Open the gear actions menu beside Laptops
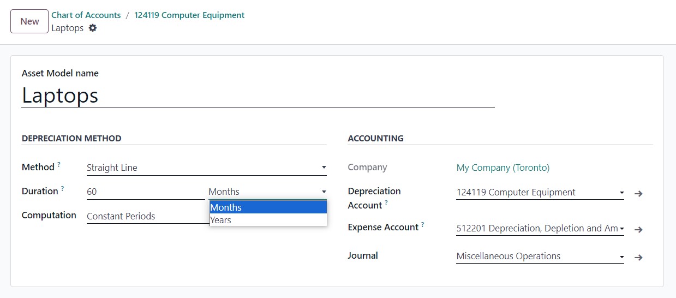The height and width of the screenshot is (298, 676). pos(93,28)
